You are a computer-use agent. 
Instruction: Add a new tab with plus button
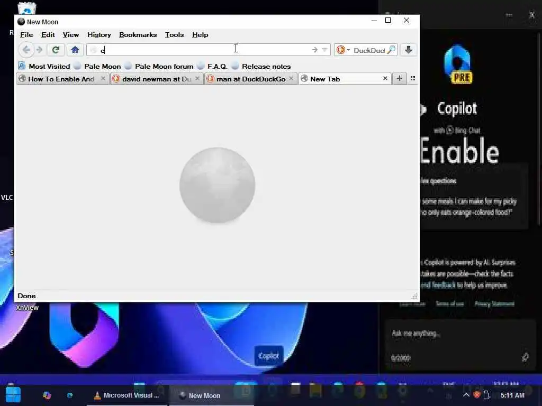point(400,78)
